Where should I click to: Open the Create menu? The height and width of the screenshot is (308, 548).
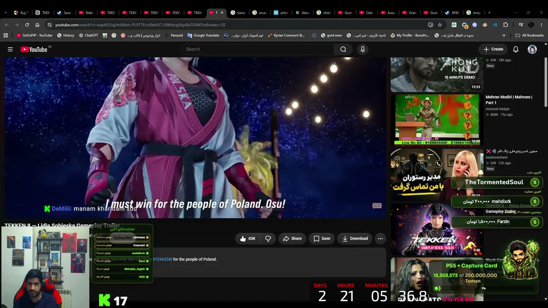click(493, 49)
